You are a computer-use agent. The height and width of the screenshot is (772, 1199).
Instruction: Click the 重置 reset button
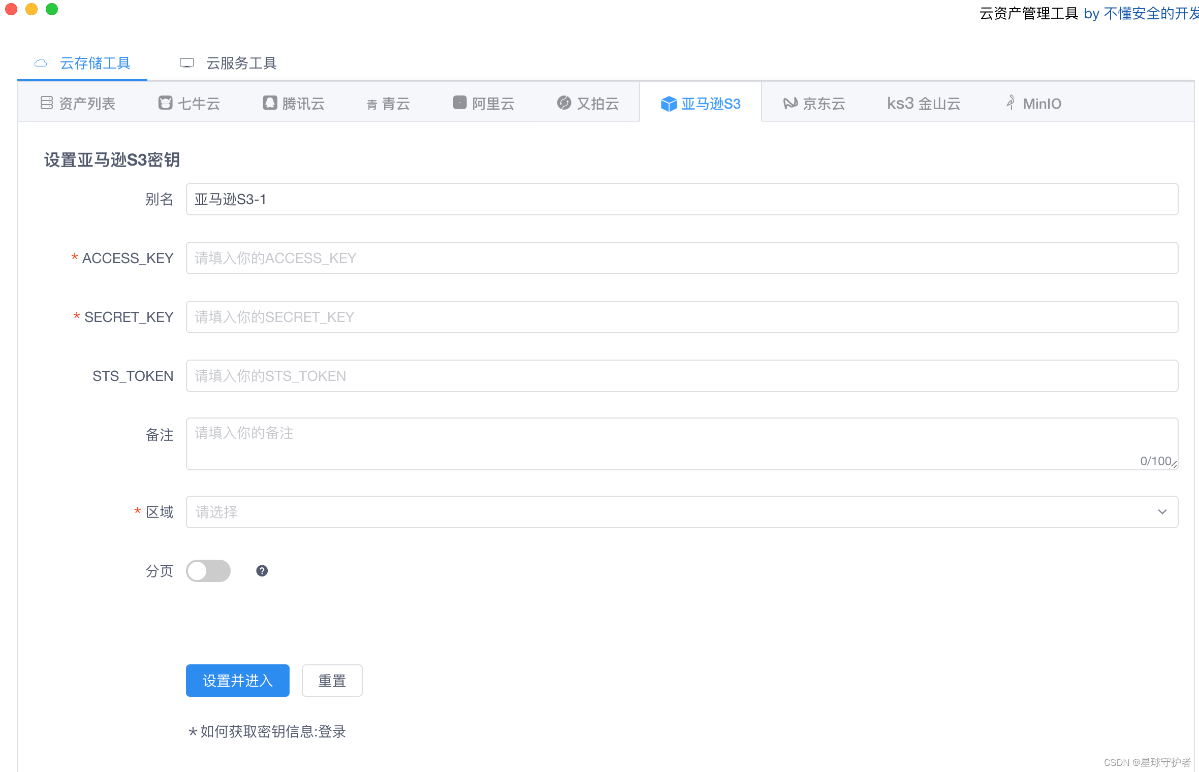(332, 681)
